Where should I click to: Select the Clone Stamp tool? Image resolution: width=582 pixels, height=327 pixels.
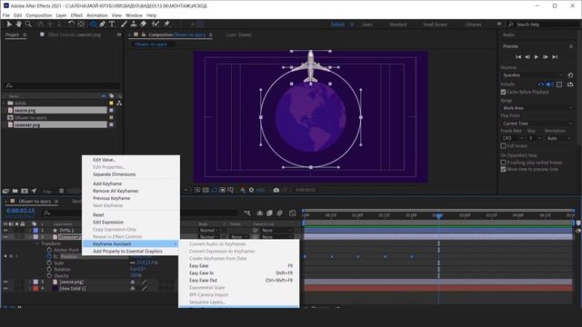pos(134,25)
